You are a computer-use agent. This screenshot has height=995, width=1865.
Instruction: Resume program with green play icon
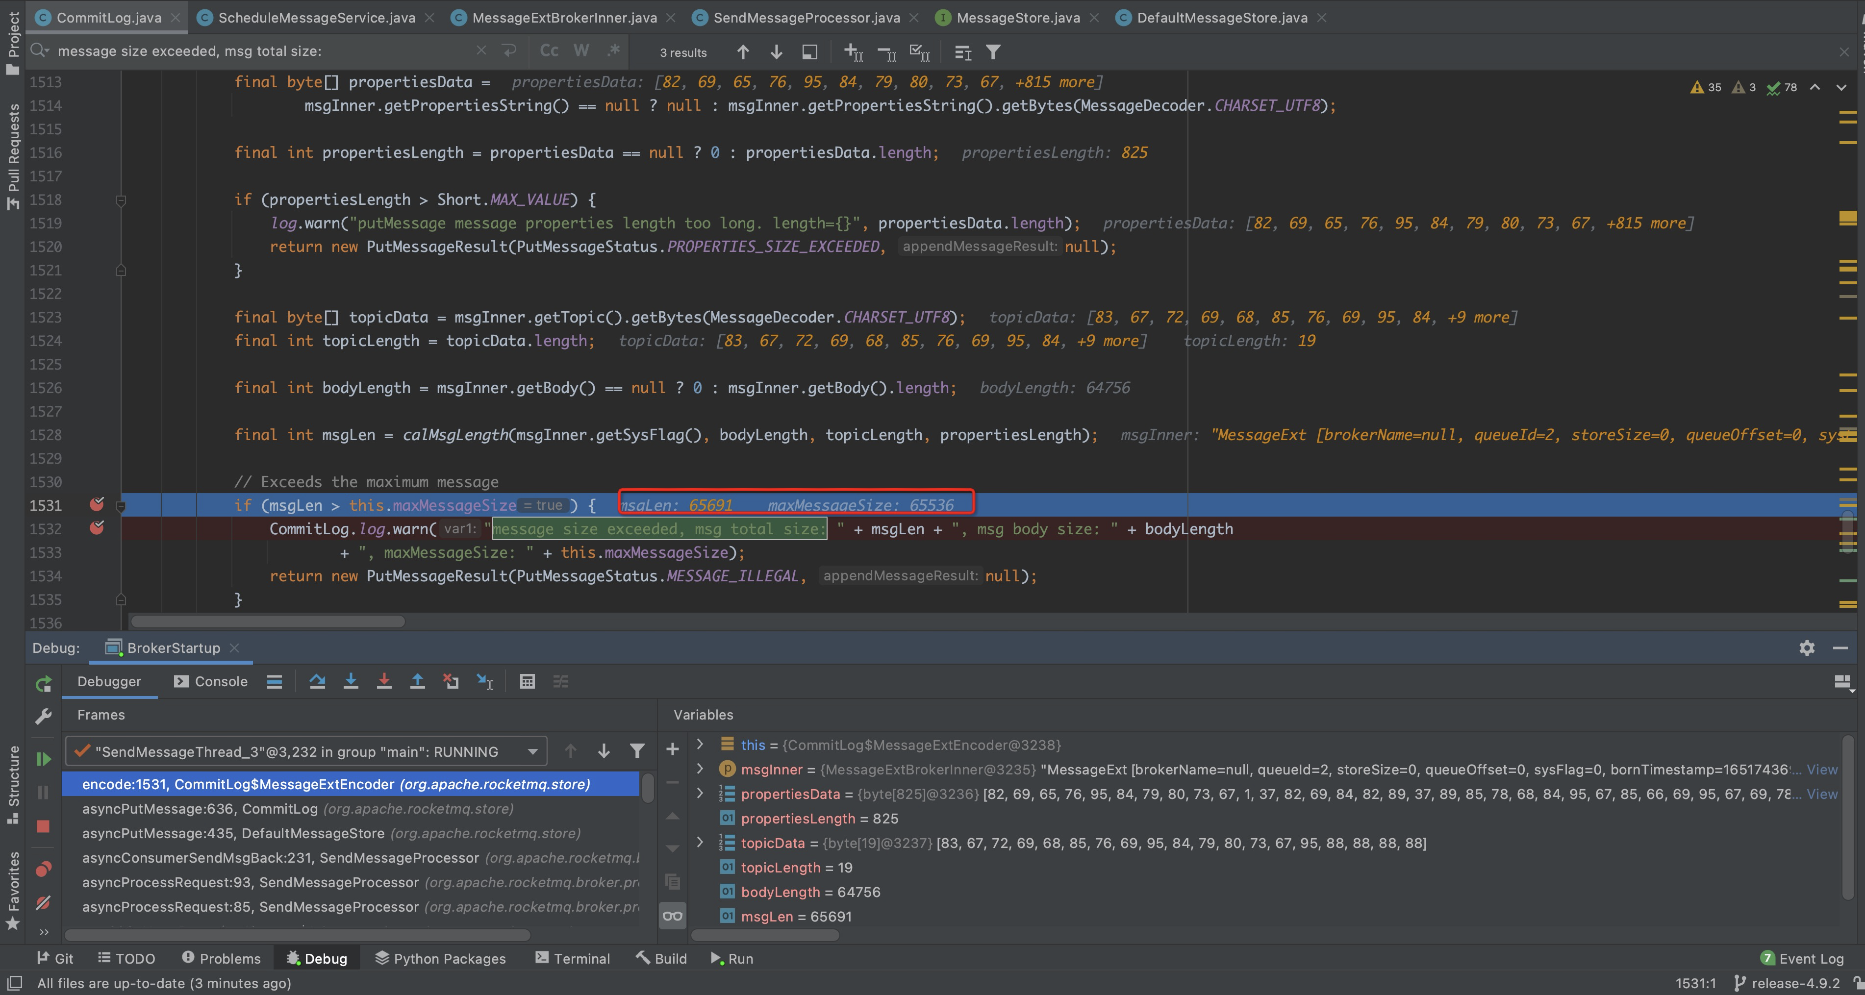coord(44,758)
